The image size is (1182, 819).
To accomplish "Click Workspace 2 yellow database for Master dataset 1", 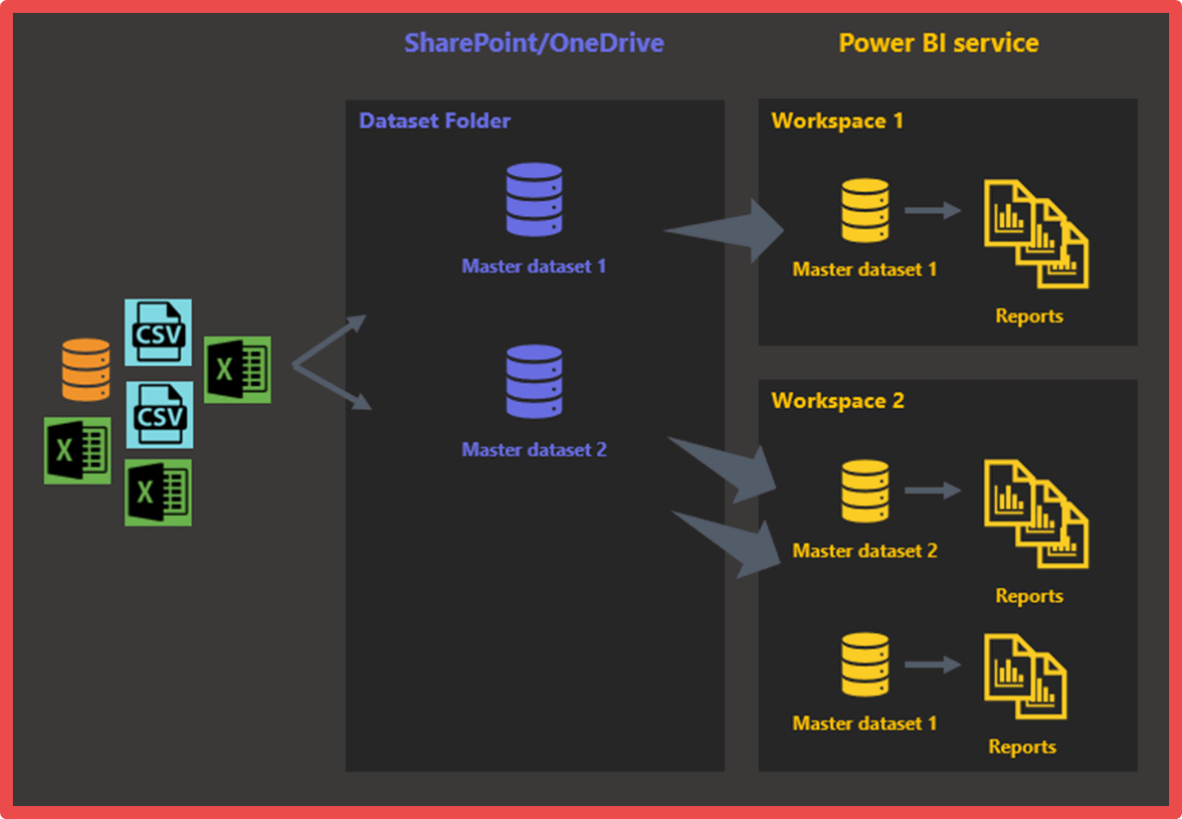I will 866,665.
